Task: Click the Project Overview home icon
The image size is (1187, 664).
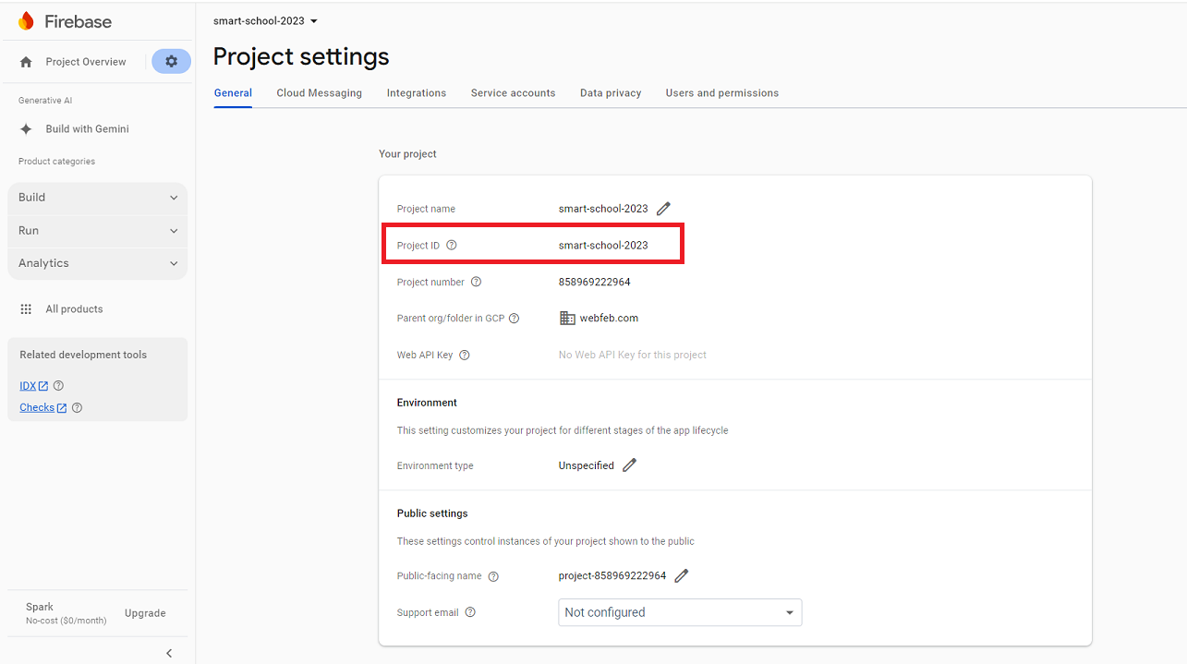Action: pyautogui.click(x=26, y=62)
